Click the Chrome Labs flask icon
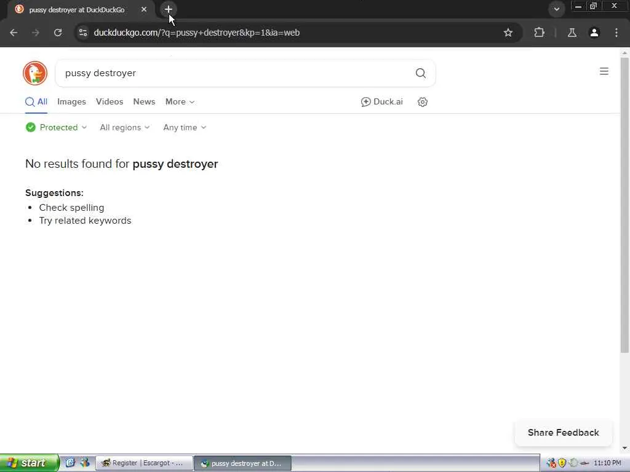Screen dimensions: 630x472 point(572,33)
